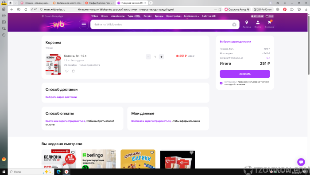Open the Pinterest extension icon

coord(285,9)
